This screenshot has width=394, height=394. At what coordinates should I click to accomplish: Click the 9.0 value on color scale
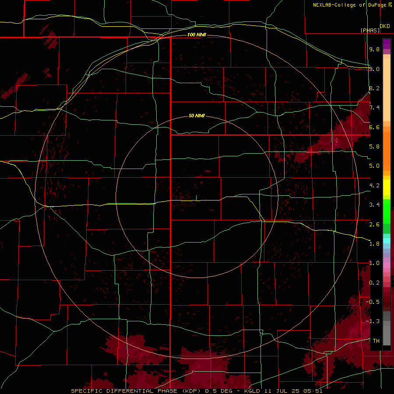pos(374,69)
